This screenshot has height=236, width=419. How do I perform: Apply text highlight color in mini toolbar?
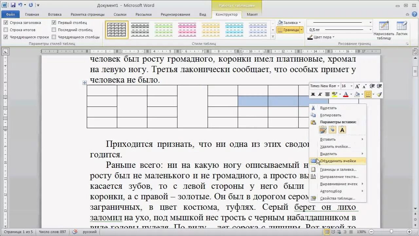[334, 94]
